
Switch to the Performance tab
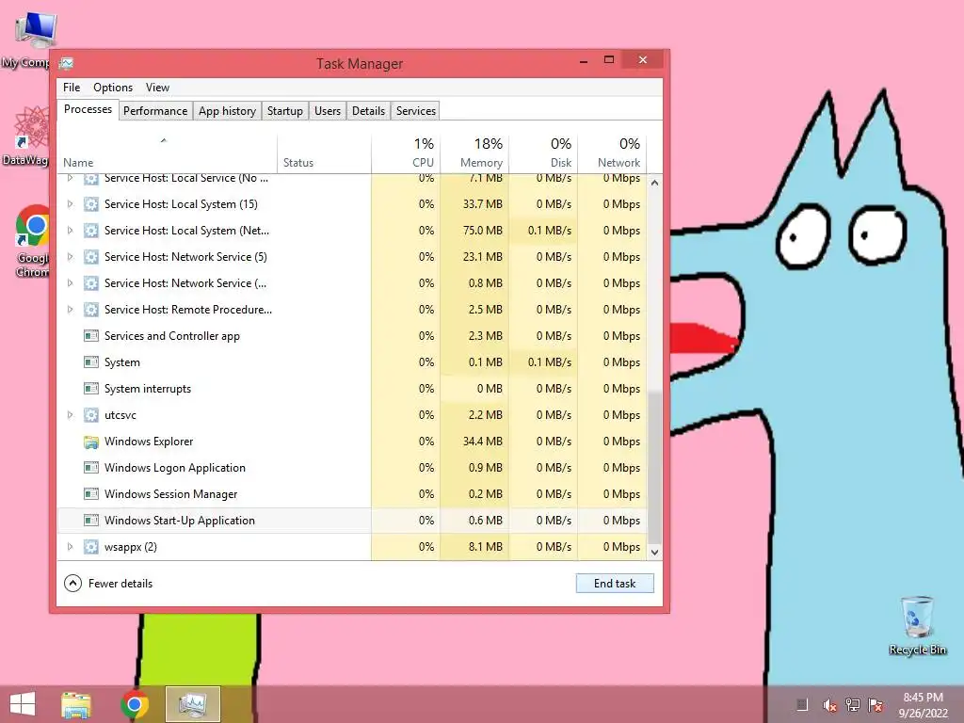155,111
